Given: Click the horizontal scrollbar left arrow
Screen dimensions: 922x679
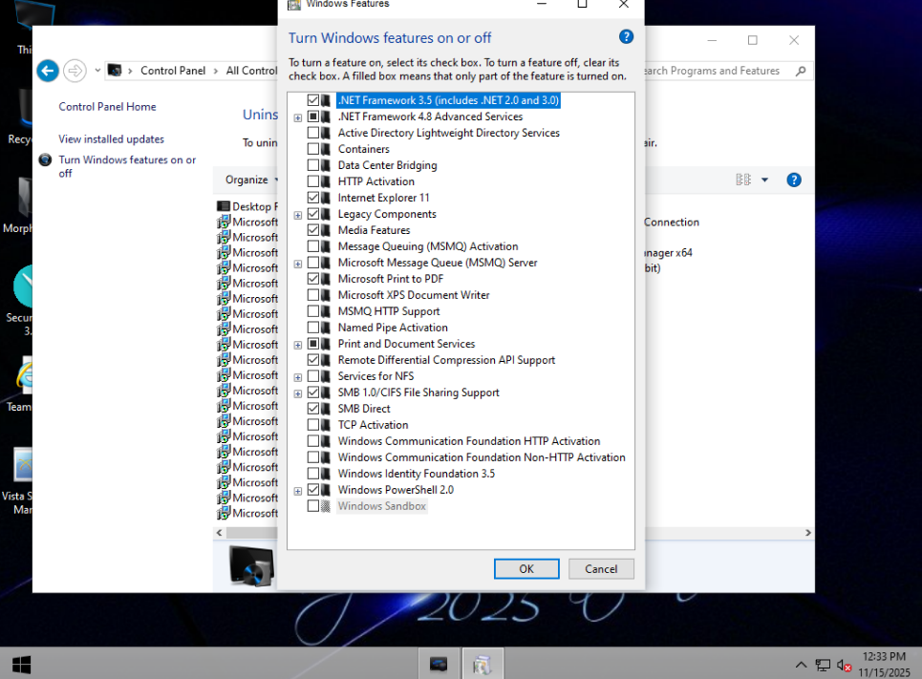Looking at the screenshot, I should (x=220, y=533).
